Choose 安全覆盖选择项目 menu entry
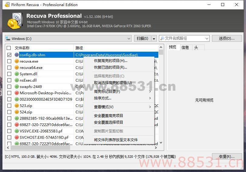 tap(119, 122)
